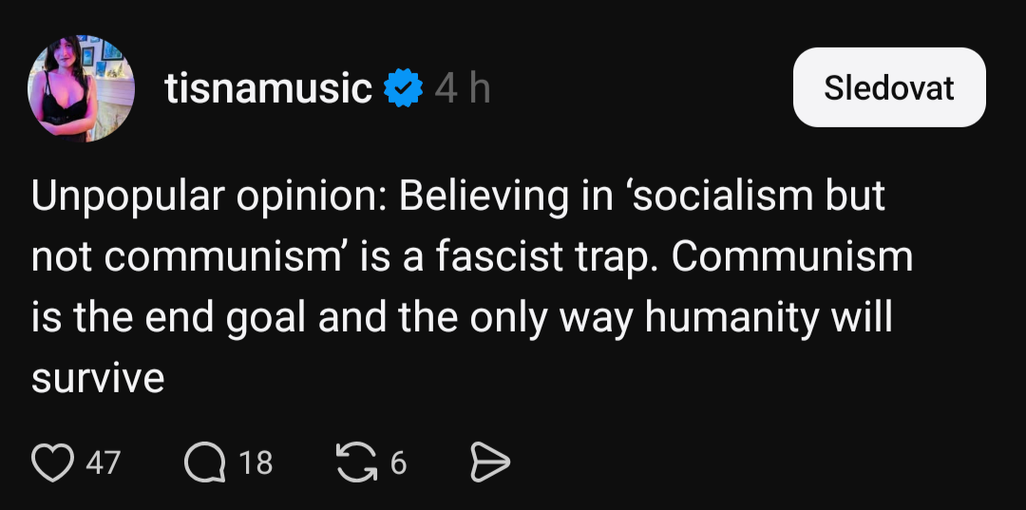Open replies via the comment bubble icon

203,463
